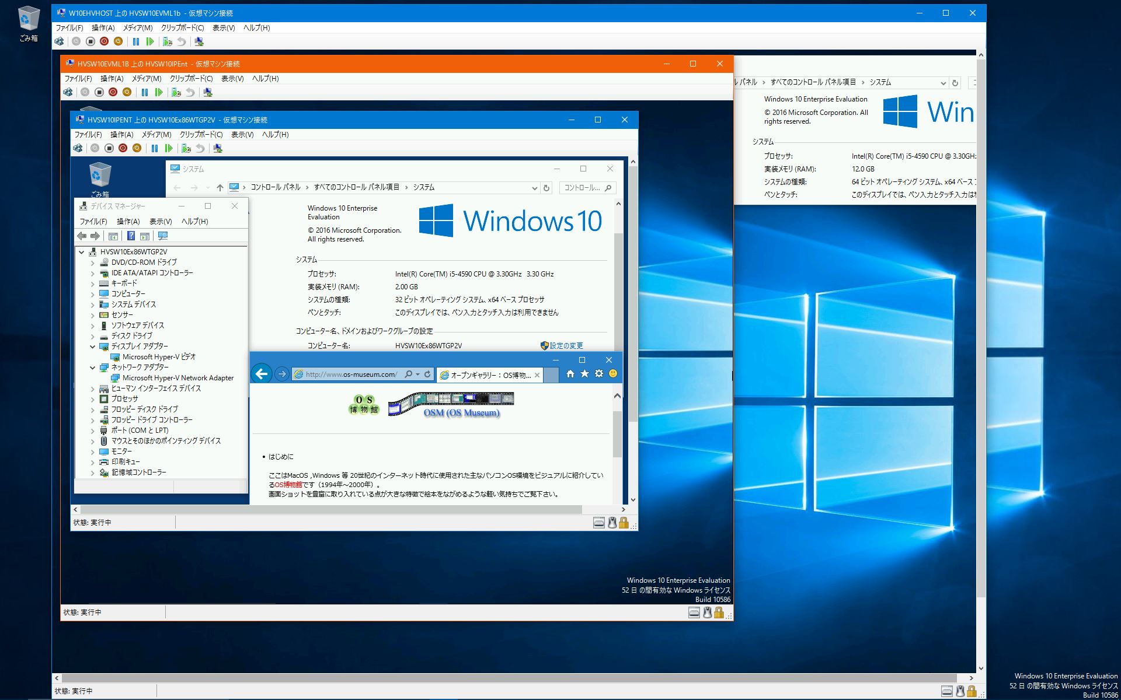Viewport: 1121px width, 700px height.
Task: Click Device Manager forward arrow
Action: coord(95,236)
